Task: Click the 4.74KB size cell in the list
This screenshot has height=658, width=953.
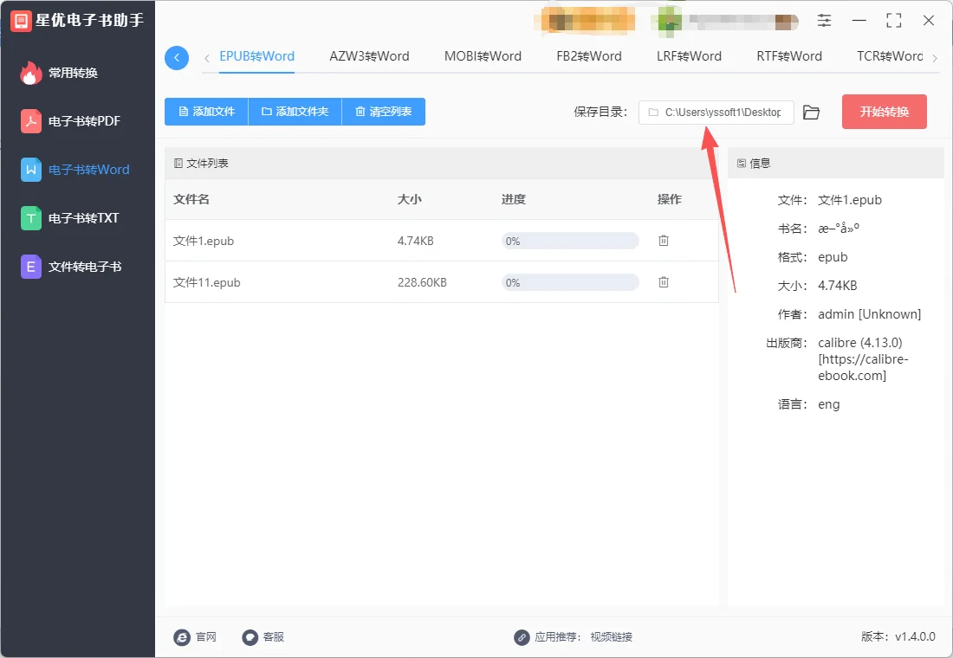Action: click(416, 242)
